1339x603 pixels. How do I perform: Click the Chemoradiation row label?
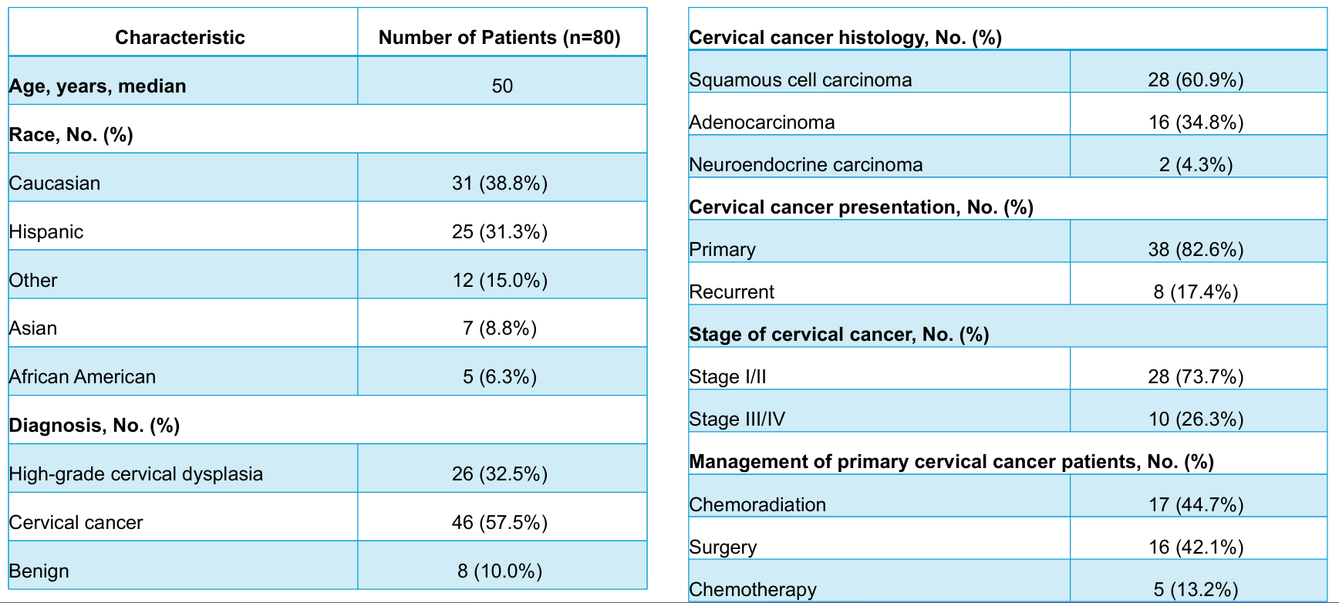(x=757, y=505)
